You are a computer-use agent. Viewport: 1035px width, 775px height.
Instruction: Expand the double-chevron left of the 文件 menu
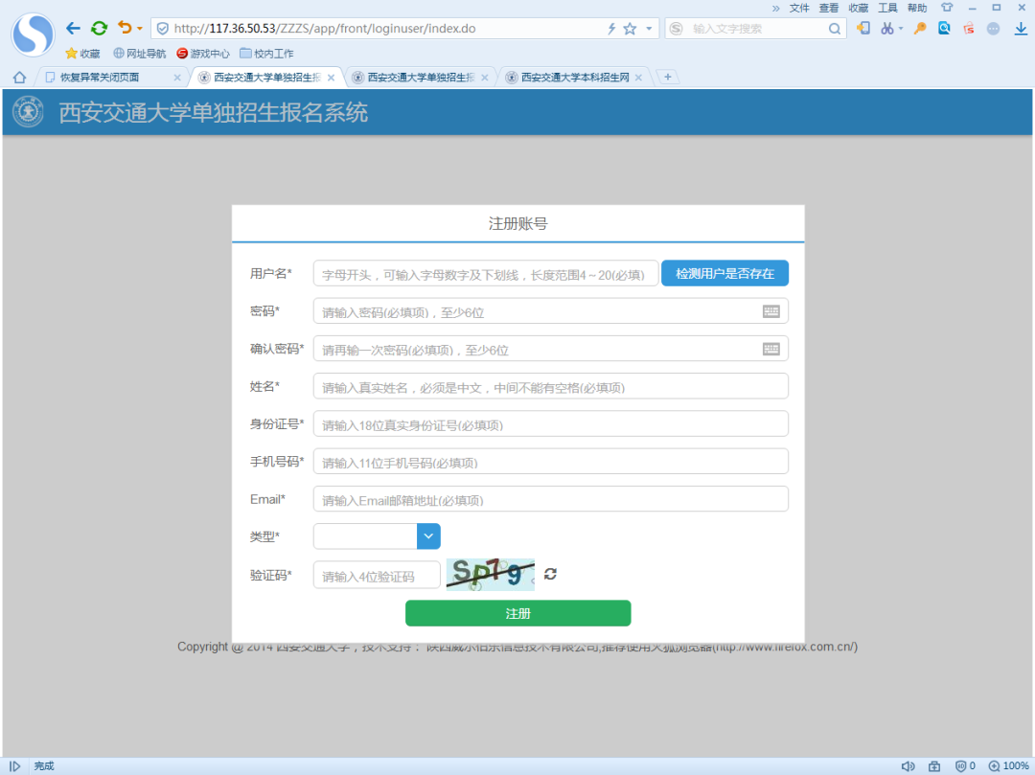(775, 9)
